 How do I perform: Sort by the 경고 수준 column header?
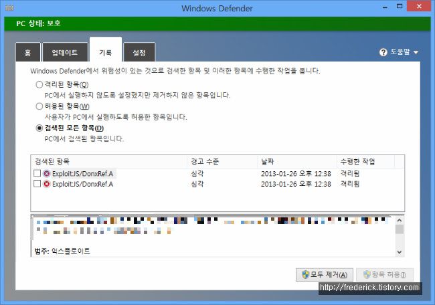[223, 161]
